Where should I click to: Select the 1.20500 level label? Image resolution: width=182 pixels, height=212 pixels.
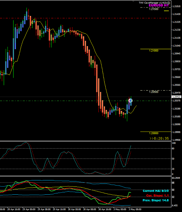[x=154, y=92]
